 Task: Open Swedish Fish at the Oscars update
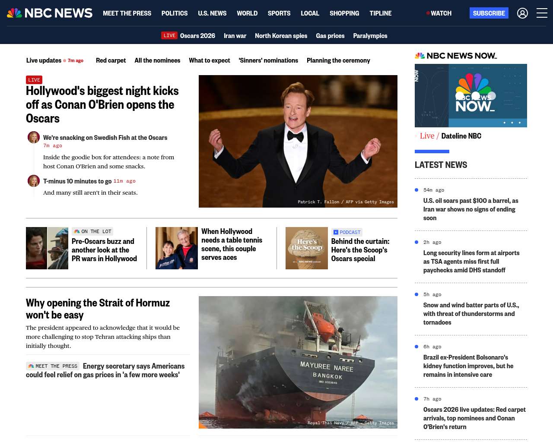105,138
